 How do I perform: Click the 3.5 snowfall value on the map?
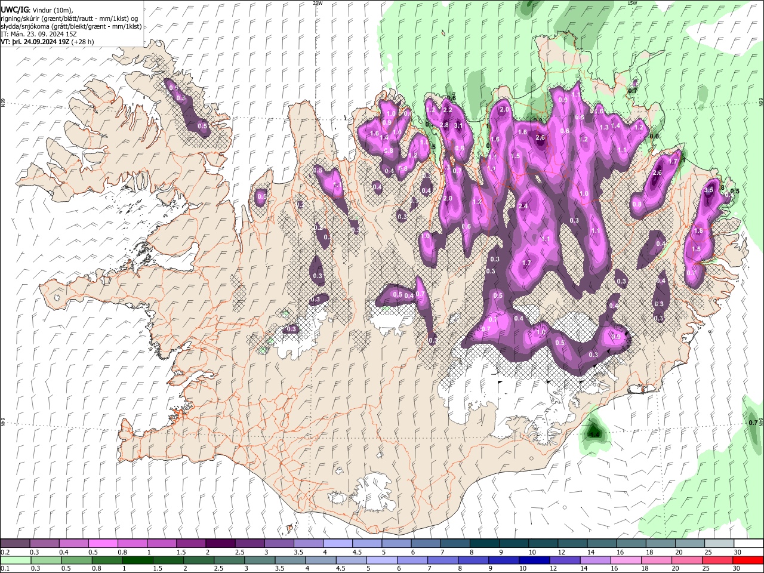point(709,190)
